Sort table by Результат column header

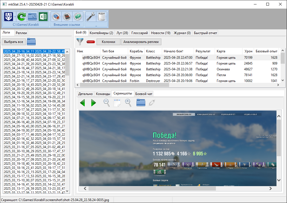pos(204,51)
